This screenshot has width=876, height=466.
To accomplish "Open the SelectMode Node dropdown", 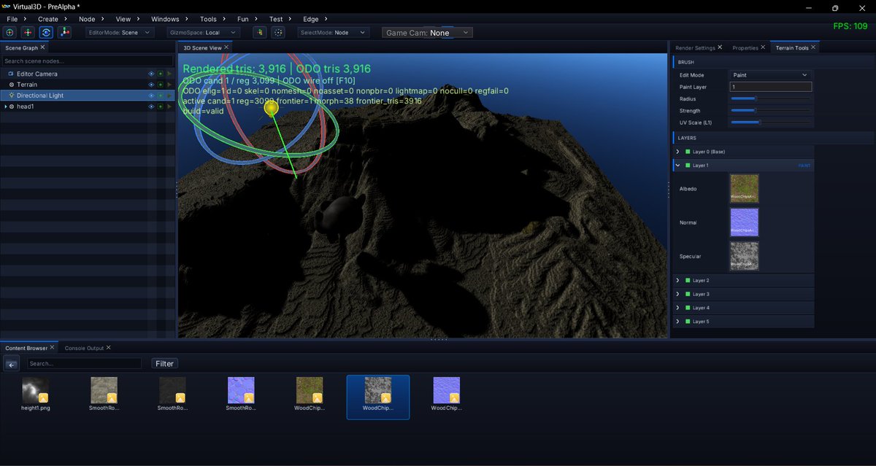I will point(334,32).
